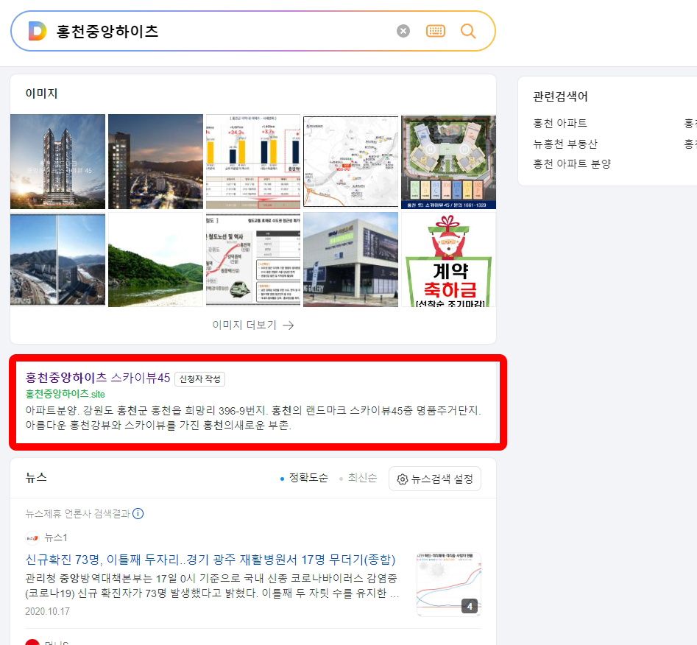Open the location map image thumbnail
Viewport: 697px width, 645px height.
[x=351, y=161]
